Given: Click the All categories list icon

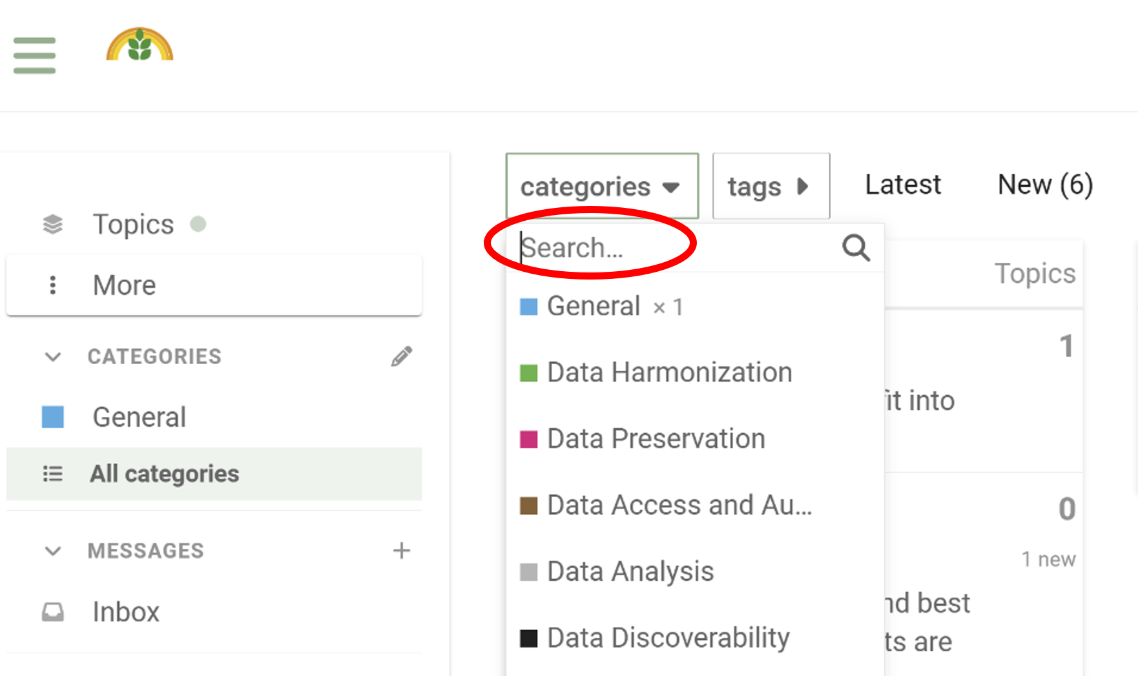Looking at the screenshot, I should click(x=53, y=474).
